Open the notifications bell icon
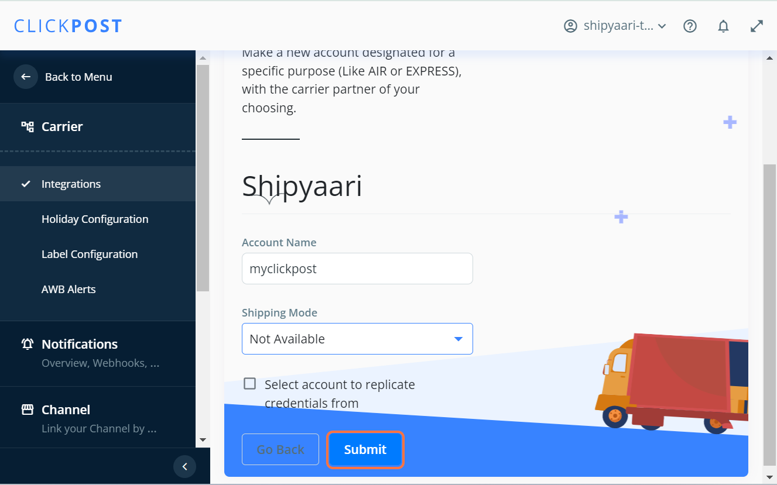 724,26
